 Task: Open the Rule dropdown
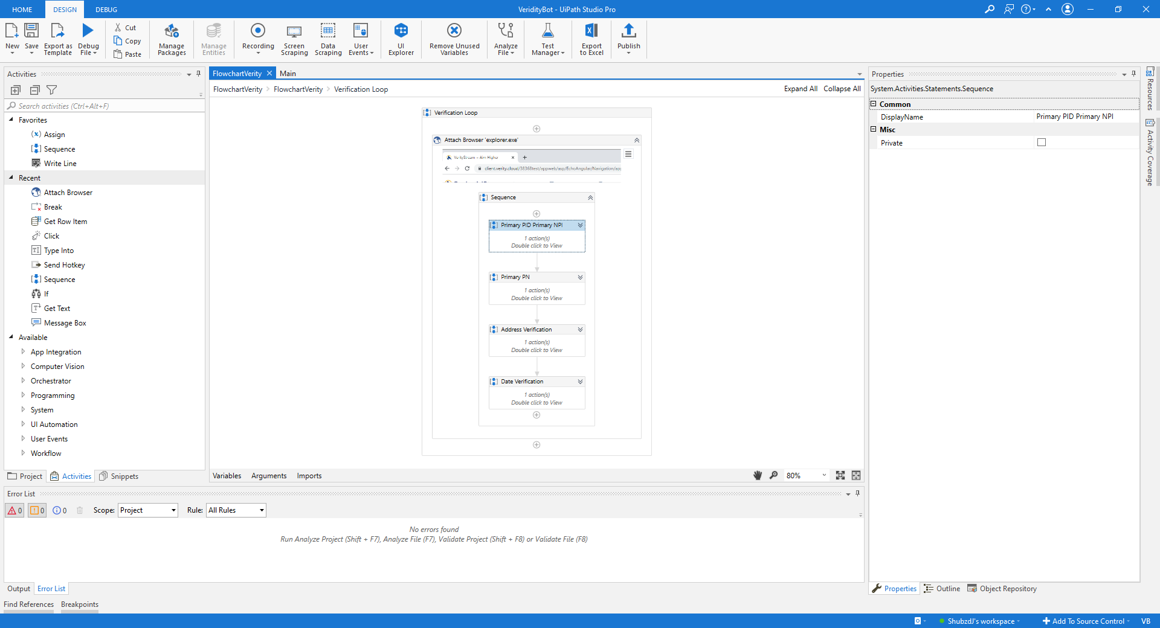(x=236, y=510)
